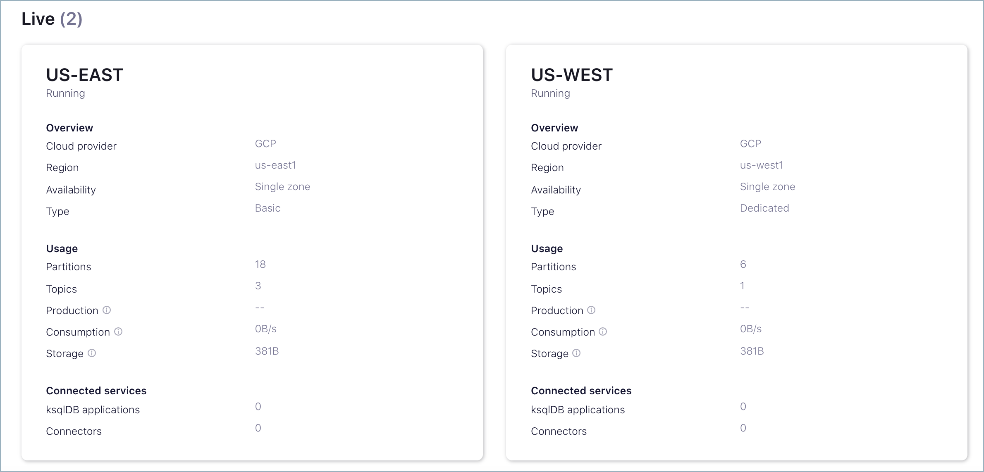Viewport: 984px width, 472px height.
Task: Click the US-EAST partitions count 18
Action: 260,265
